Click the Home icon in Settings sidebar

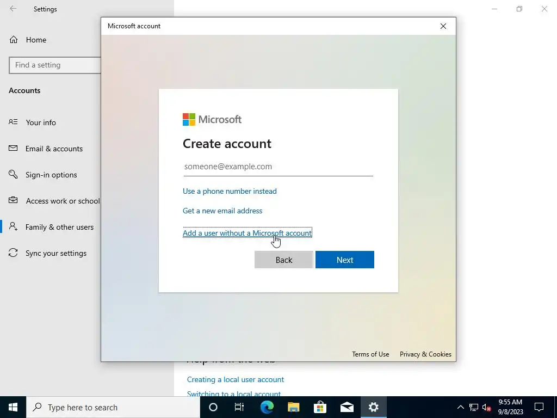pos(14,39)
